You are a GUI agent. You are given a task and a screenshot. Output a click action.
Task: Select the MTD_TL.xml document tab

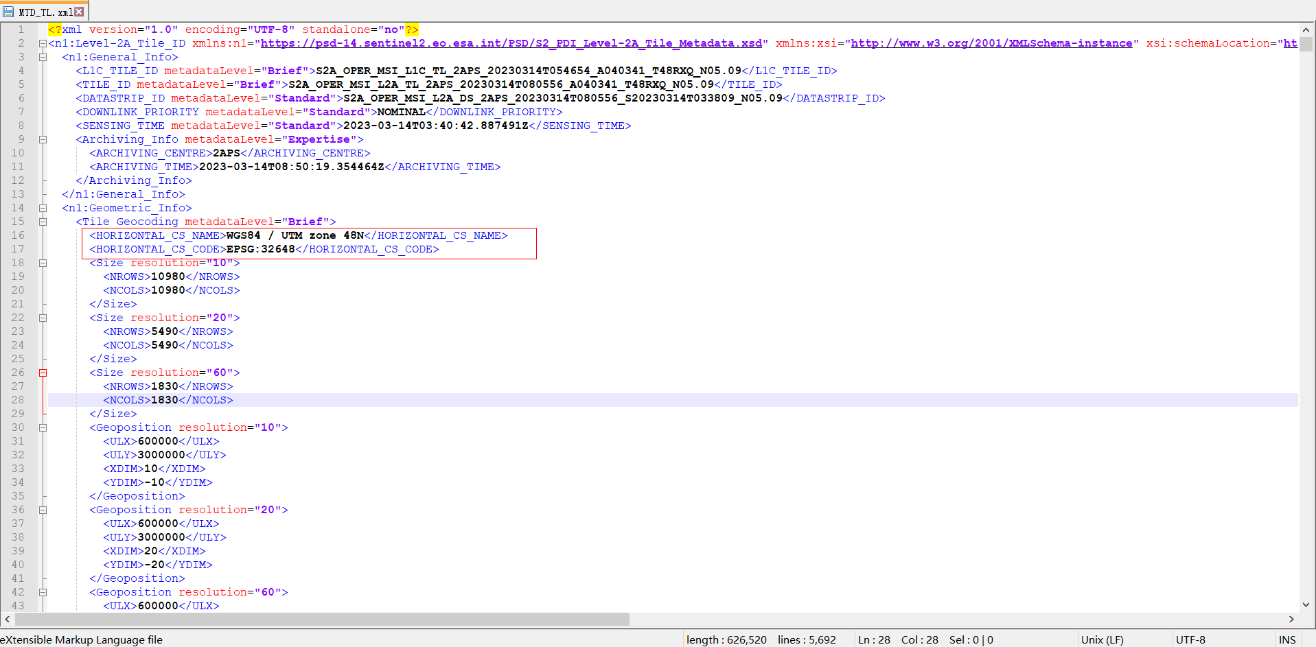44,12
